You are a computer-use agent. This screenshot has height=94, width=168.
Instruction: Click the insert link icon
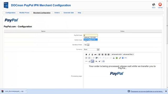click(108, 58)
